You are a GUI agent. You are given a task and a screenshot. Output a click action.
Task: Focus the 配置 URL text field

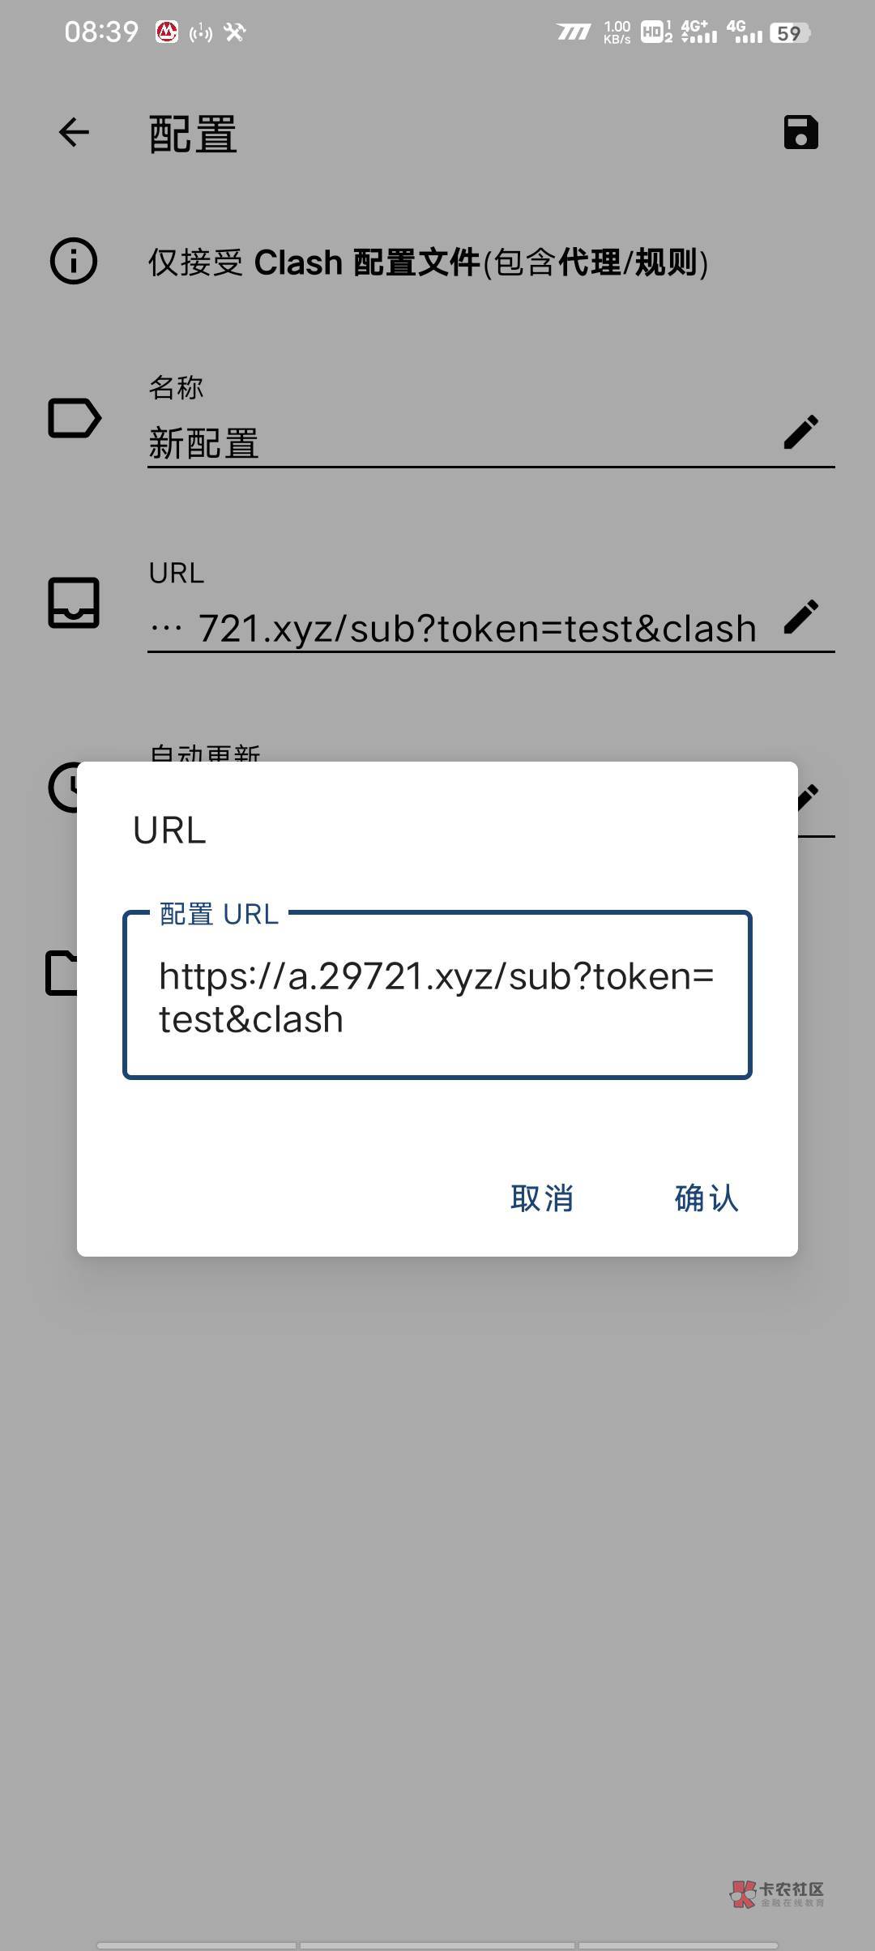437,996
